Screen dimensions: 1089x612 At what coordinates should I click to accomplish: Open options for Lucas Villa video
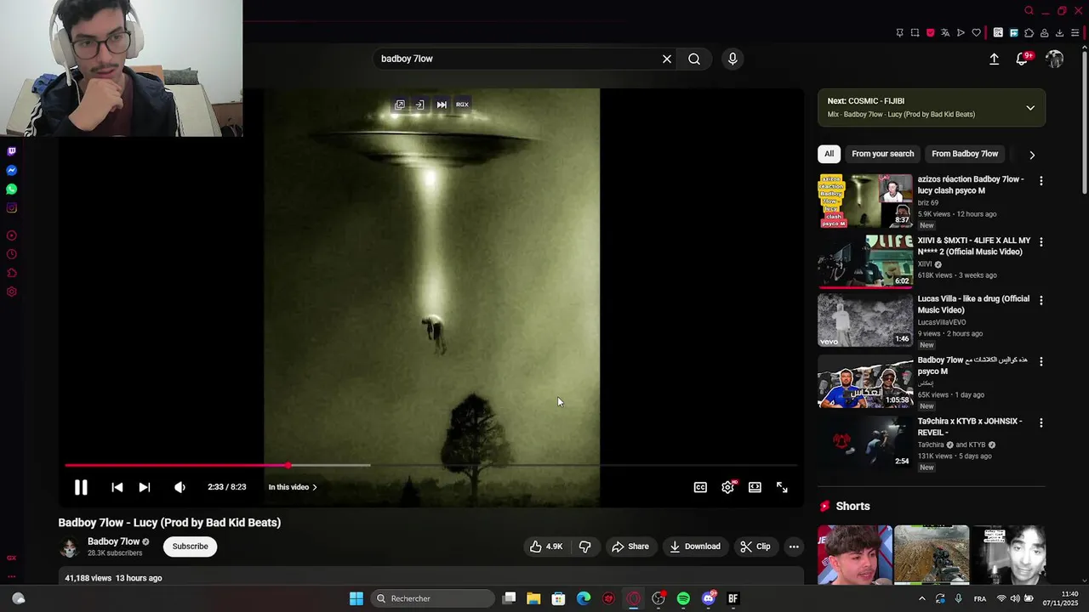(x=1041, y=300)
